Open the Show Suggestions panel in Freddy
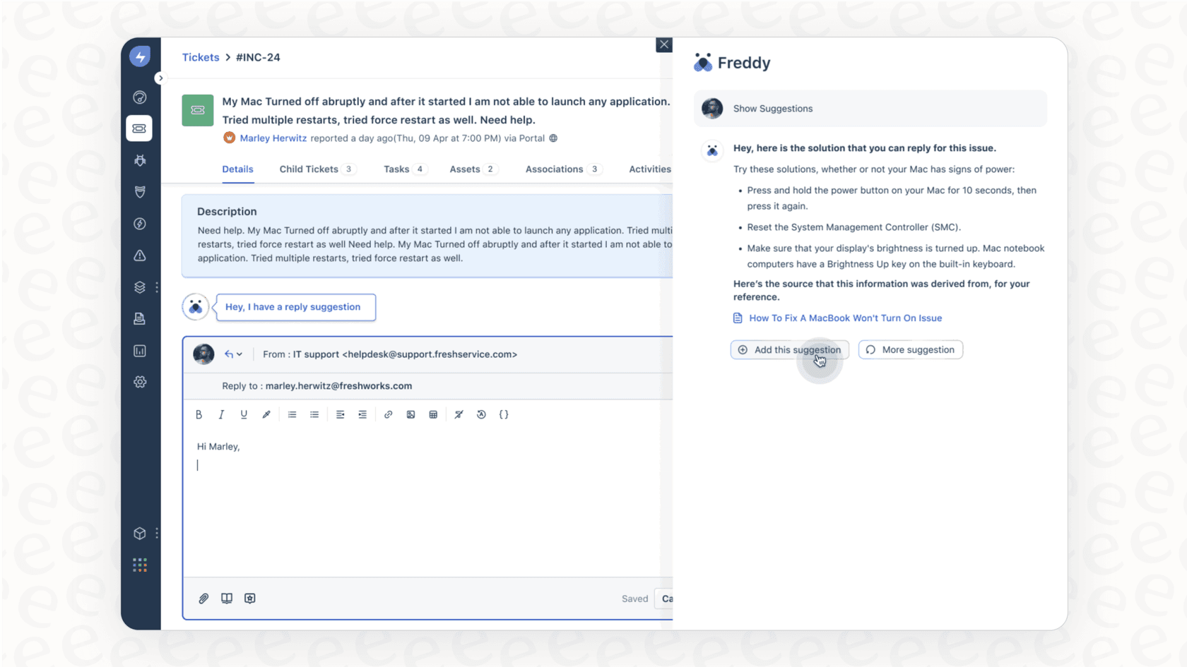This screenshot has width=1187, height=667. 772,109
